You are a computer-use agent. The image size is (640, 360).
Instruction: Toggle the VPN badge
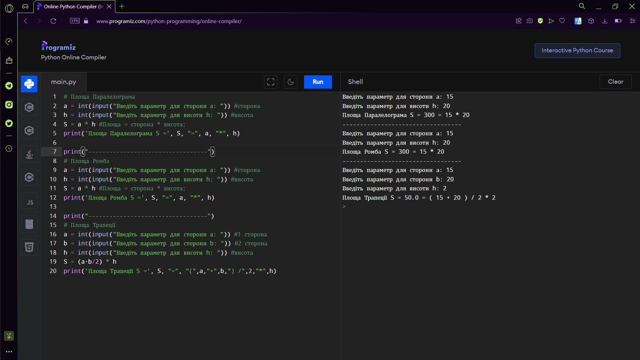click(75, 21)
